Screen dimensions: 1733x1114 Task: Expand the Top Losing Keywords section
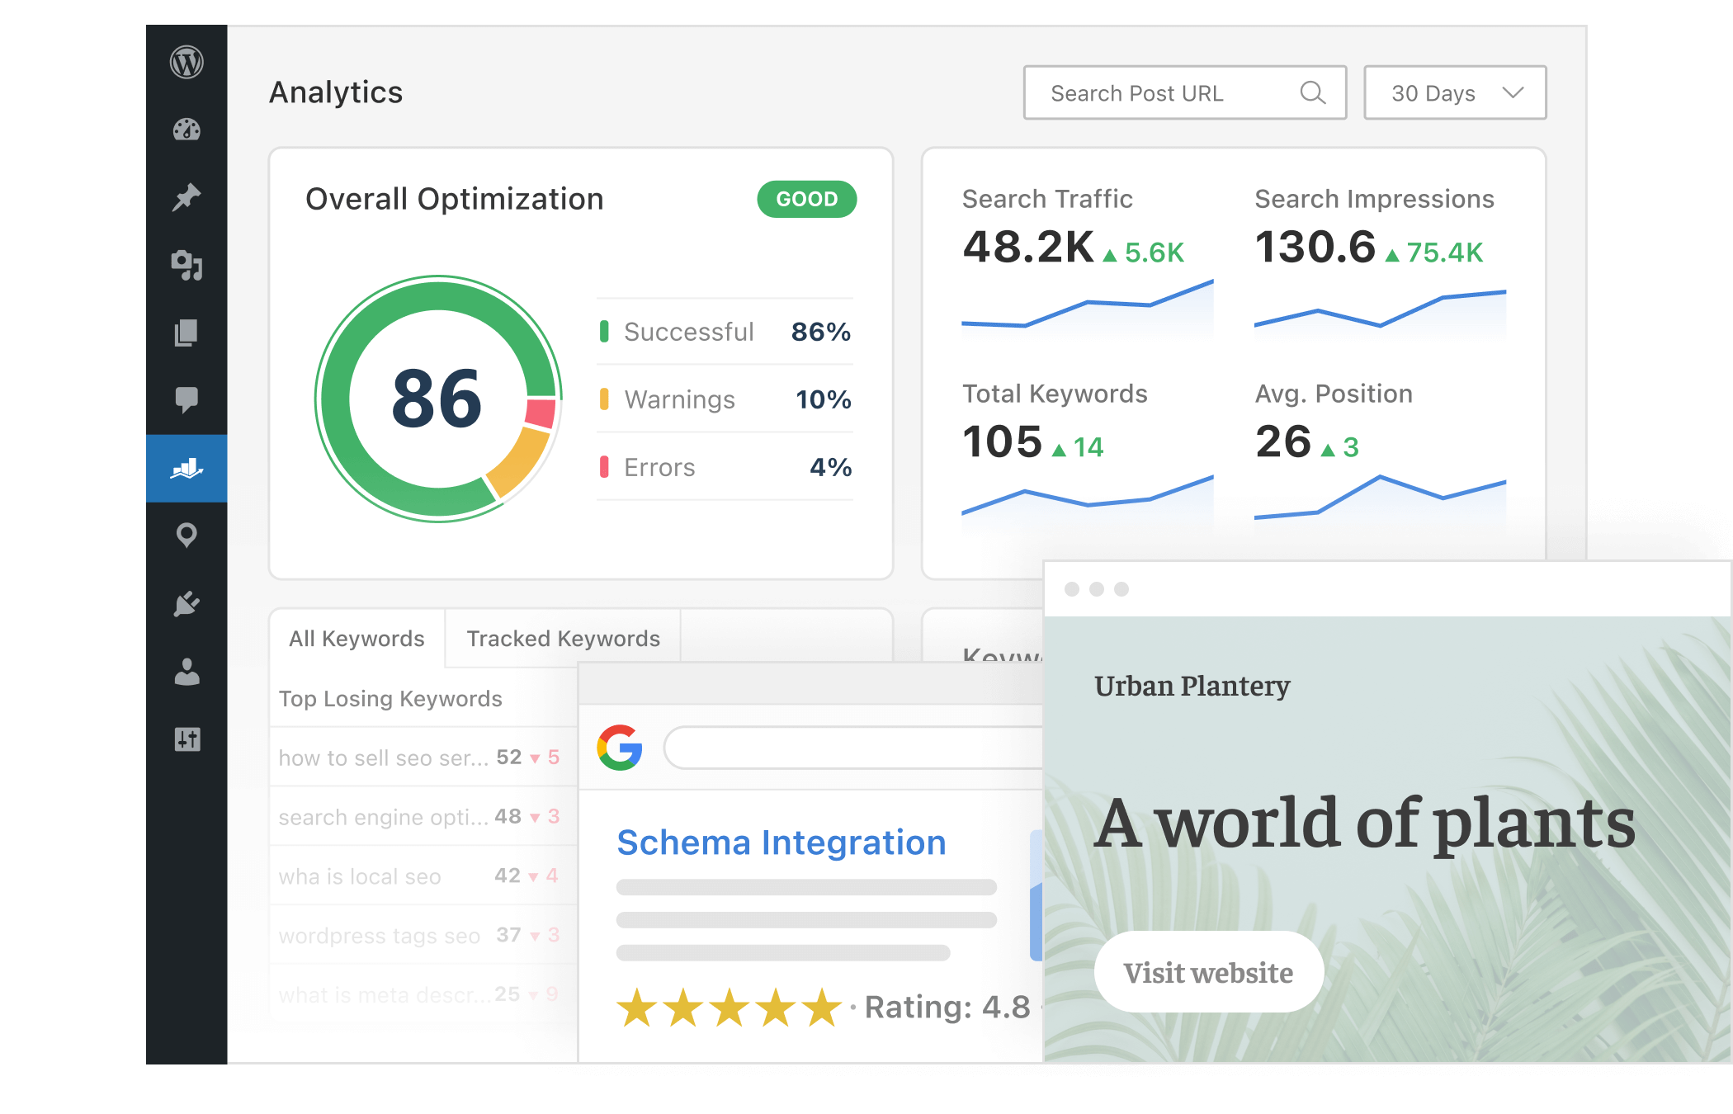click(x=391, y=697)
